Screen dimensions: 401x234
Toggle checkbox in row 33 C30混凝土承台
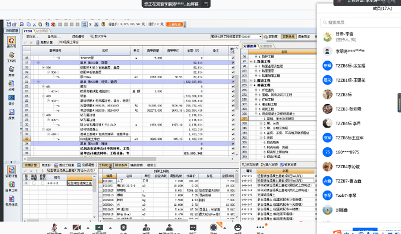233,139
